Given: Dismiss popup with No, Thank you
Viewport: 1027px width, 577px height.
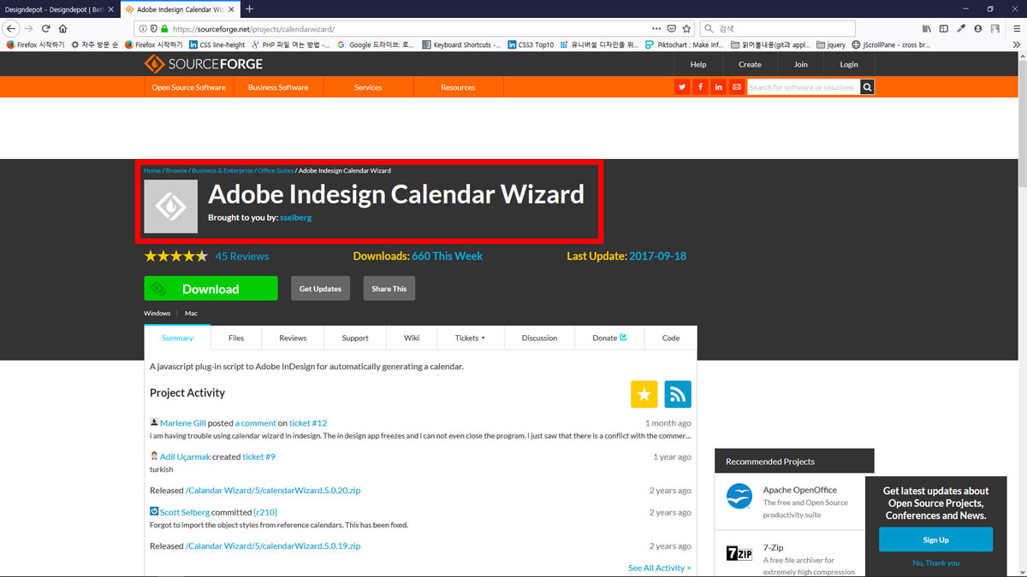Looking at the screenshot, I should click(x=935, y=562).
